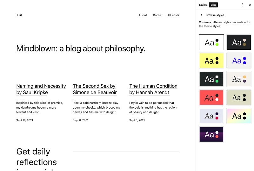
Task: Choose the yellow style variation
Action: [x=211, y=61]
